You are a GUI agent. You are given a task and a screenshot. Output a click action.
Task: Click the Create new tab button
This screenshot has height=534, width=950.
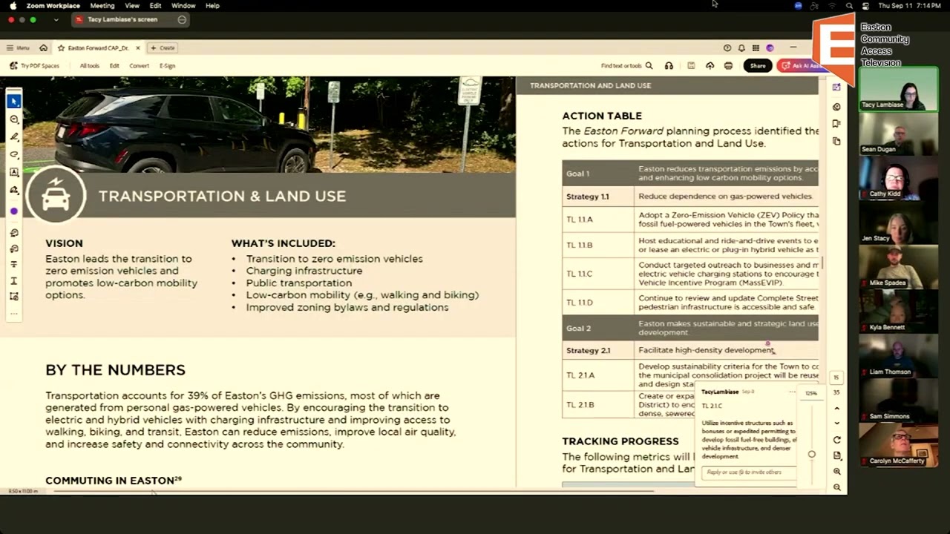point(163,47)
